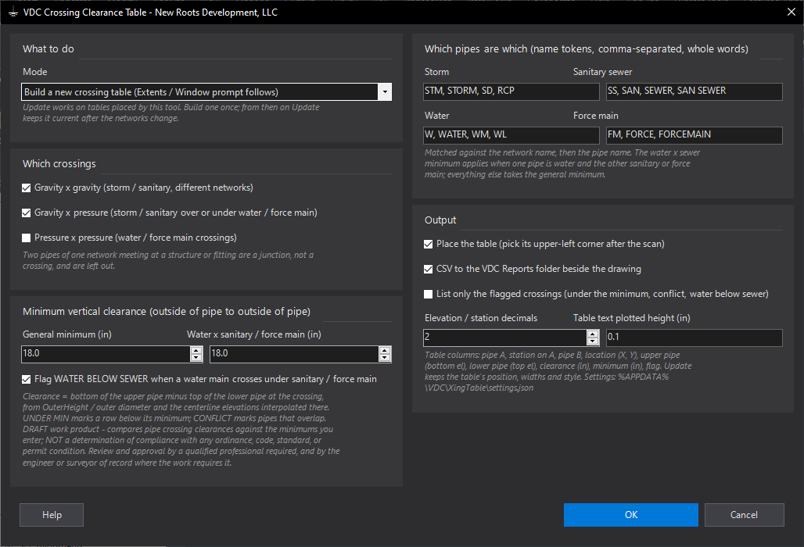Image resolution: width=804 pixels, height=547 pixels.
Task: Click the "Minimum vertical clearance" section heading
Action: (166, 312)
